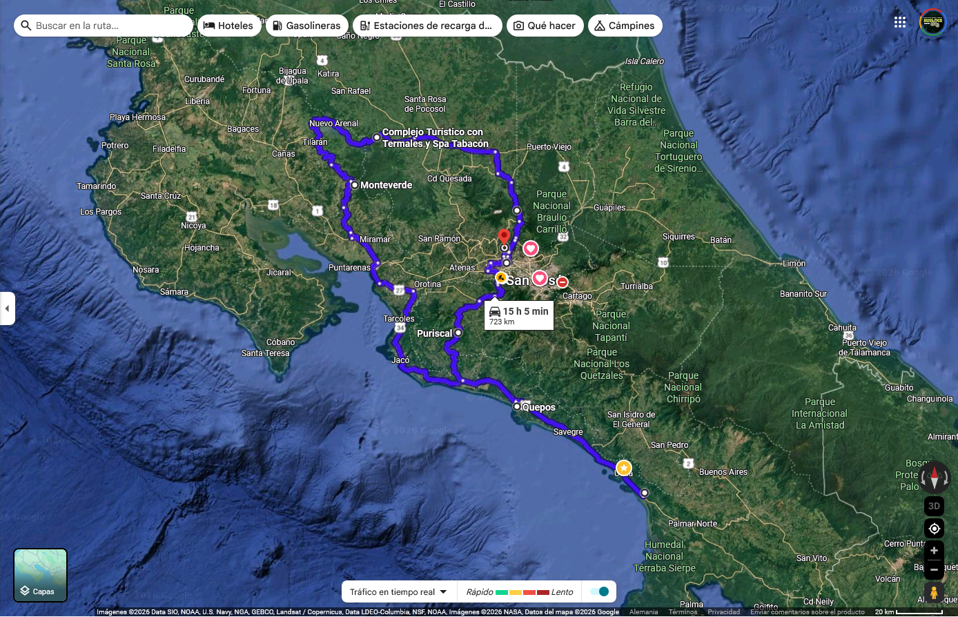
Task: Zoom out with the minus button
Action: click(934, 569)
